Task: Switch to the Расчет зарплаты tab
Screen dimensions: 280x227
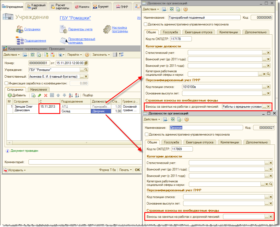Action: (x=60, y=6)
